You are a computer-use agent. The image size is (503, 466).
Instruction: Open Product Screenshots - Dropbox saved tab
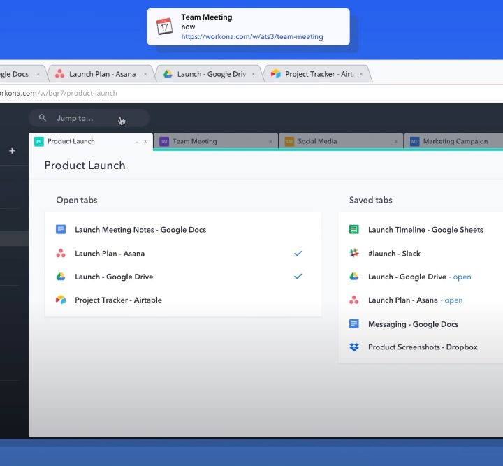click(x=423, y=347)
